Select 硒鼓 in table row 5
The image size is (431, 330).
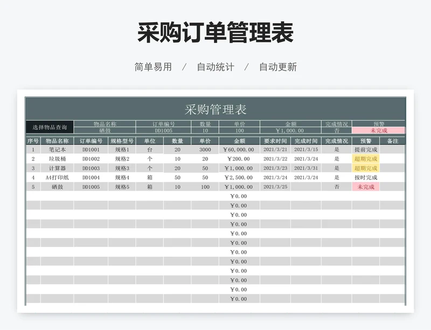(x=57, y=187)
